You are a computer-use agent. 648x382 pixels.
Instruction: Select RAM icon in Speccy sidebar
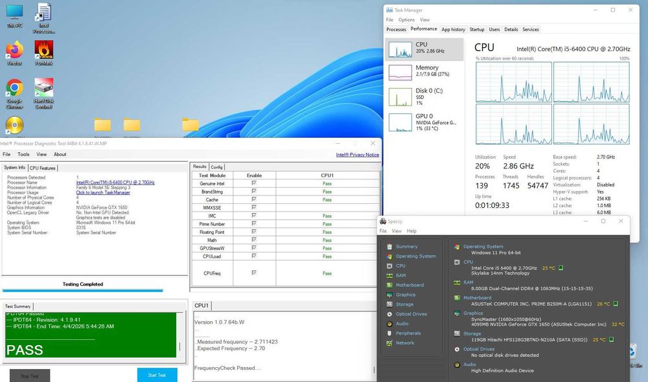pyautogui.click(x=389, y=275)
